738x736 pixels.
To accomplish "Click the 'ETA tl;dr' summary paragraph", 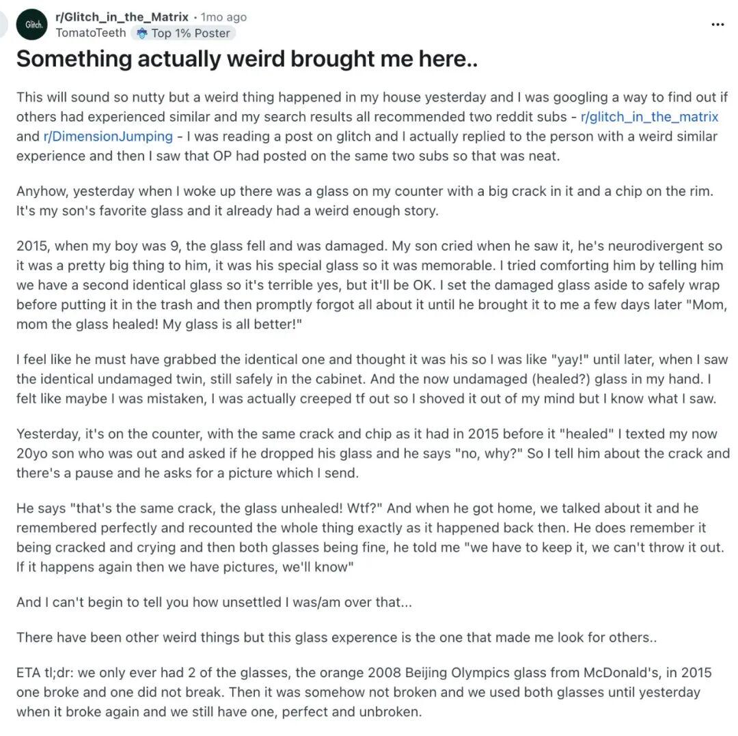I will coord(364,692).
